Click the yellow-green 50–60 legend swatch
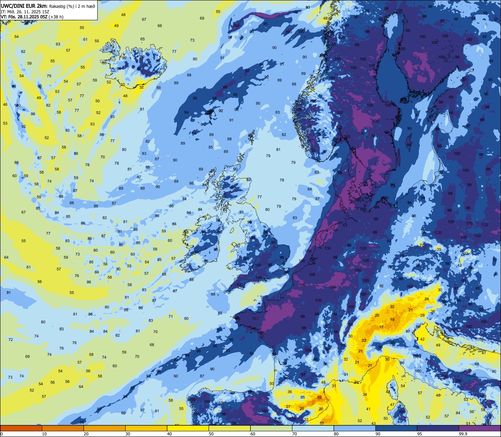The image size is (501, 437). (x=229, y=428)
